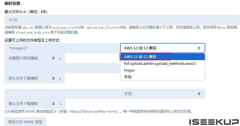Image resolution: width=240 pixels, height=126 pixels.
Task: Choose 本地 option in open list
Action: [163, 77]
